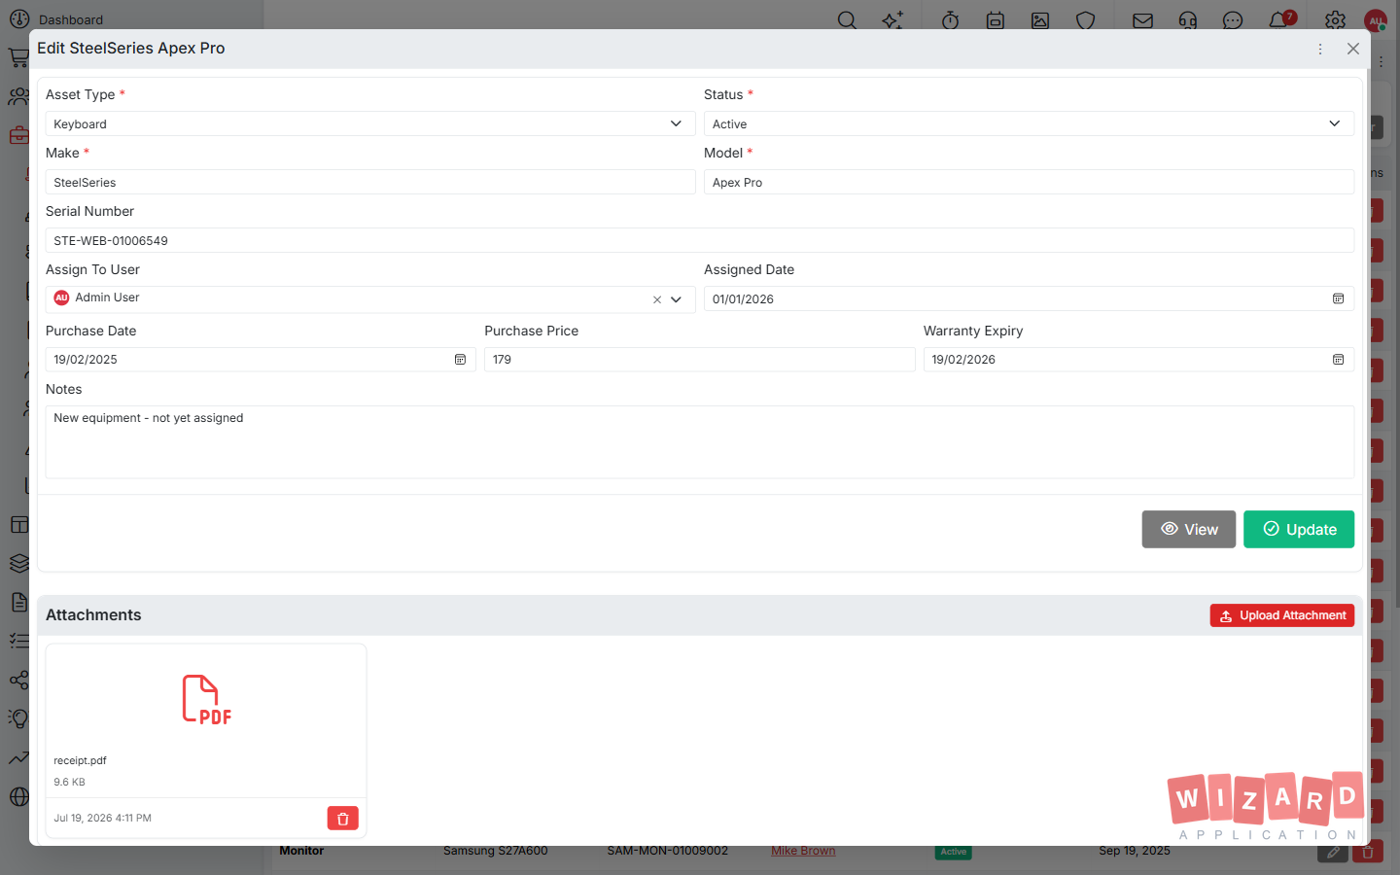1400x875 pixels.
Task: Click the Make input field
Action: click(370, 182)
